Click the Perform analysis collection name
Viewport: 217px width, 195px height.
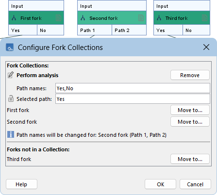(37, 75)
